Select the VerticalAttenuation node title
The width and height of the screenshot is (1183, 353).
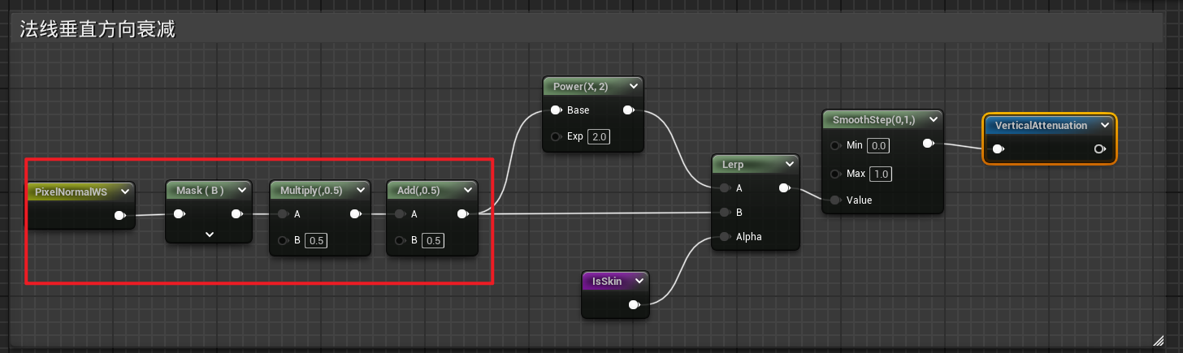(1041, 126)
